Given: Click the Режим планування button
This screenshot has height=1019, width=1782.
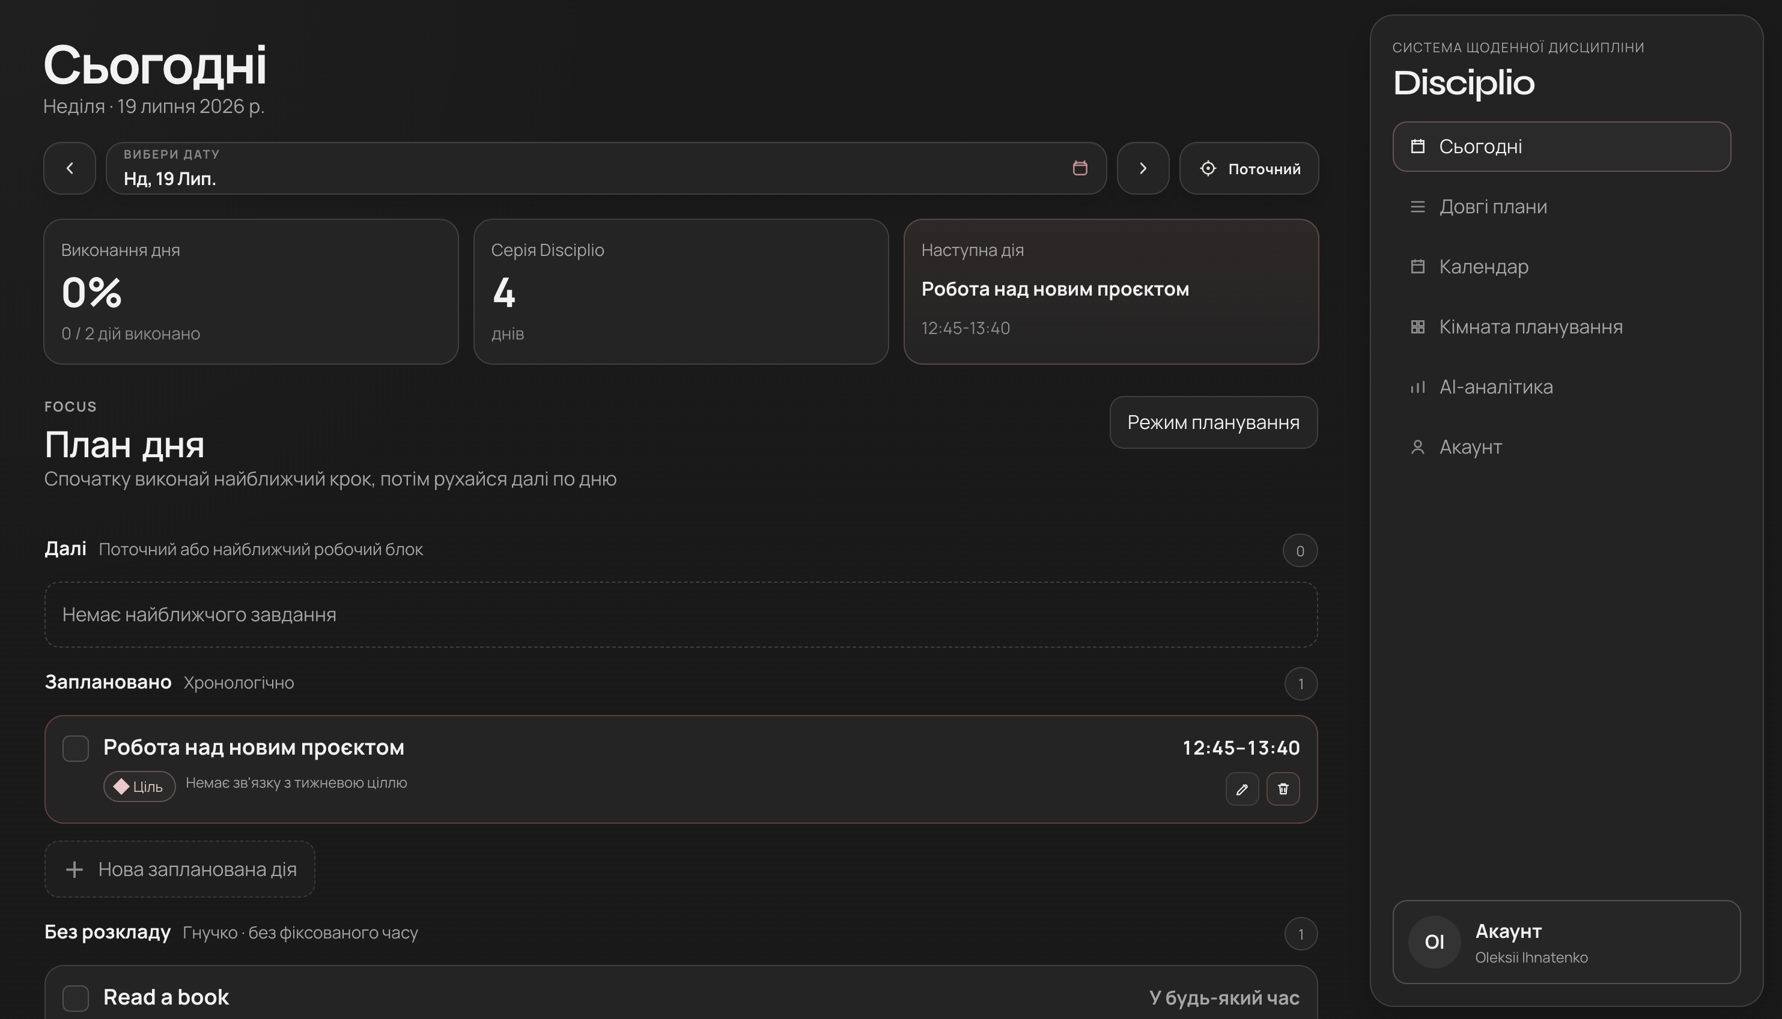Looking at the screenshot, I should coord(1213,423).
